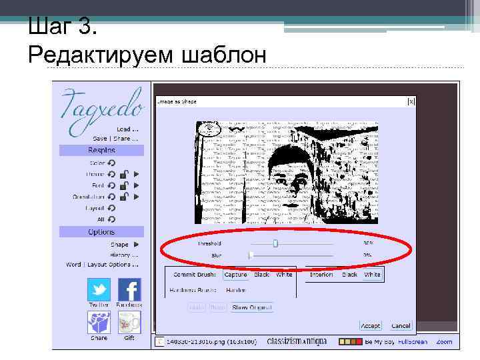The image size is (480, 360).
Task: Click the image file icon in status bar
Action: (159, 341)
